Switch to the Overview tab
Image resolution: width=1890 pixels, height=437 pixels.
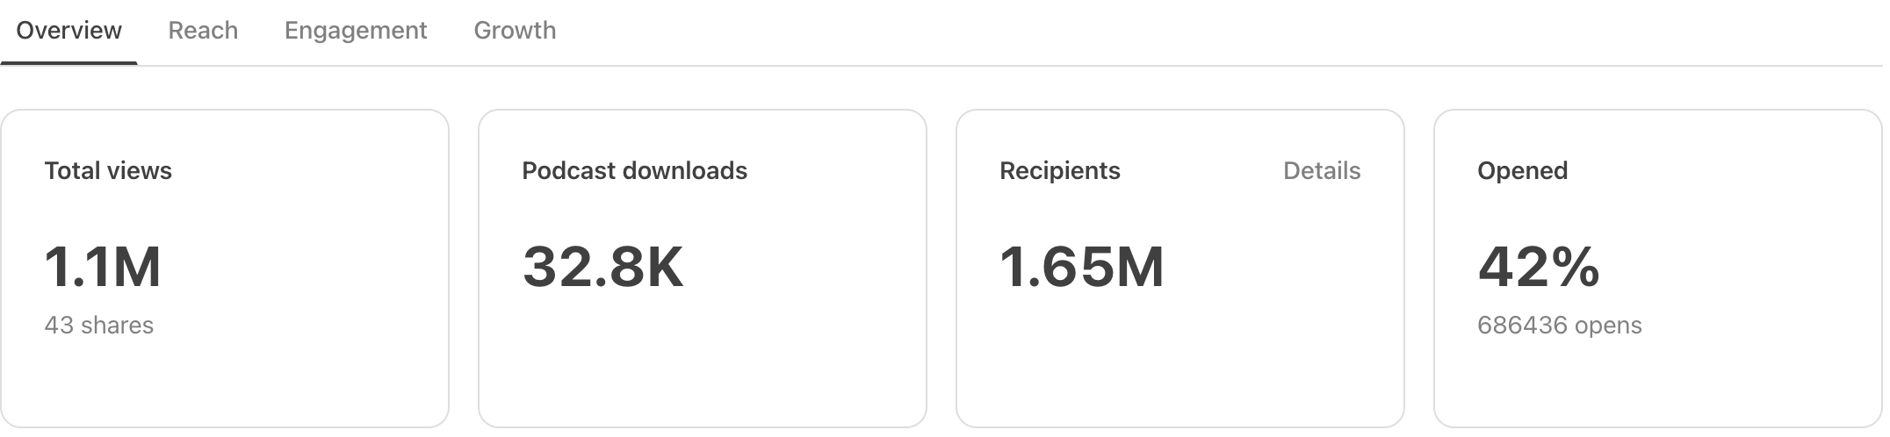[x=69, y=31]
